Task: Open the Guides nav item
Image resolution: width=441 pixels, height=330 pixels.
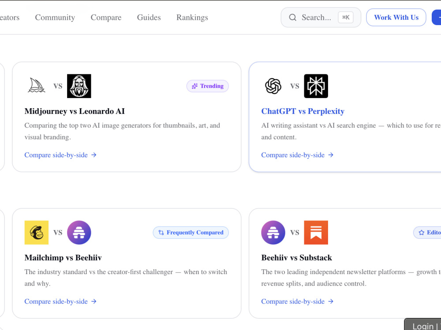Action: 149,18
